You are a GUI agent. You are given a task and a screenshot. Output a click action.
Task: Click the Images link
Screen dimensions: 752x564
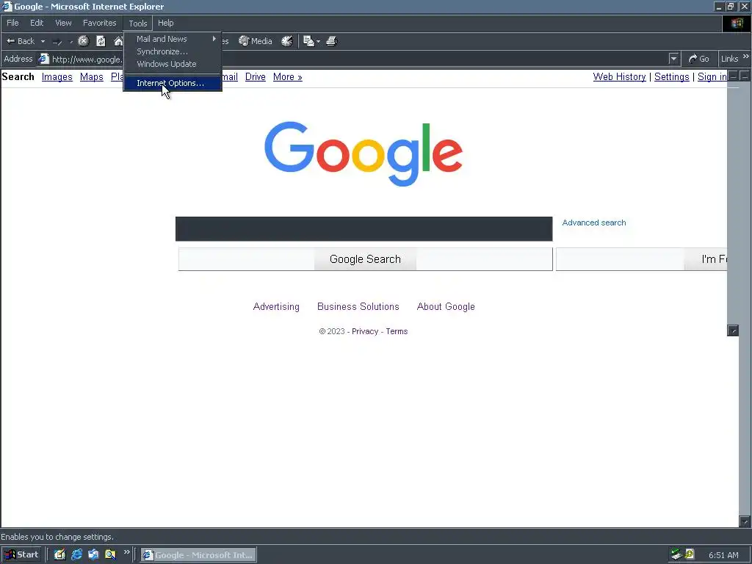point(57,76)
